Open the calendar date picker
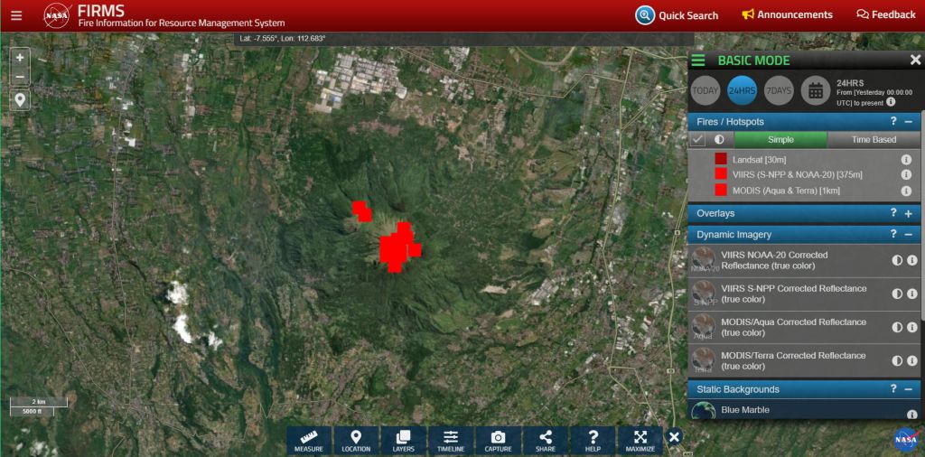Screen dimensions: 925x457 point(815,90)
